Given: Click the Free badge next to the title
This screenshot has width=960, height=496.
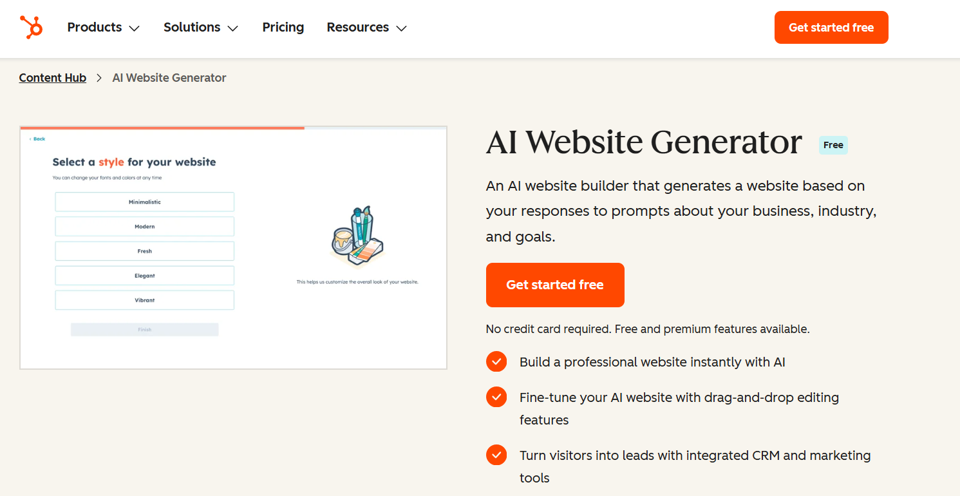Looking at the screenshot, I should tap(833, 145).
